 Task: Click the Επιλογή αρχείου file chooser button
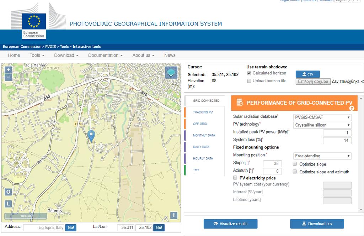point(313,82)
